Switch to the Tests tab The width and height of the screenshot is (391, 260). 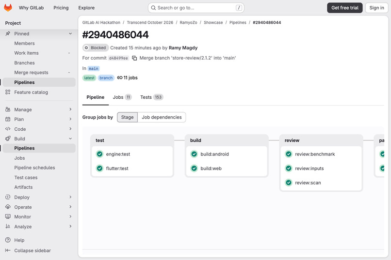coord(152,97)
